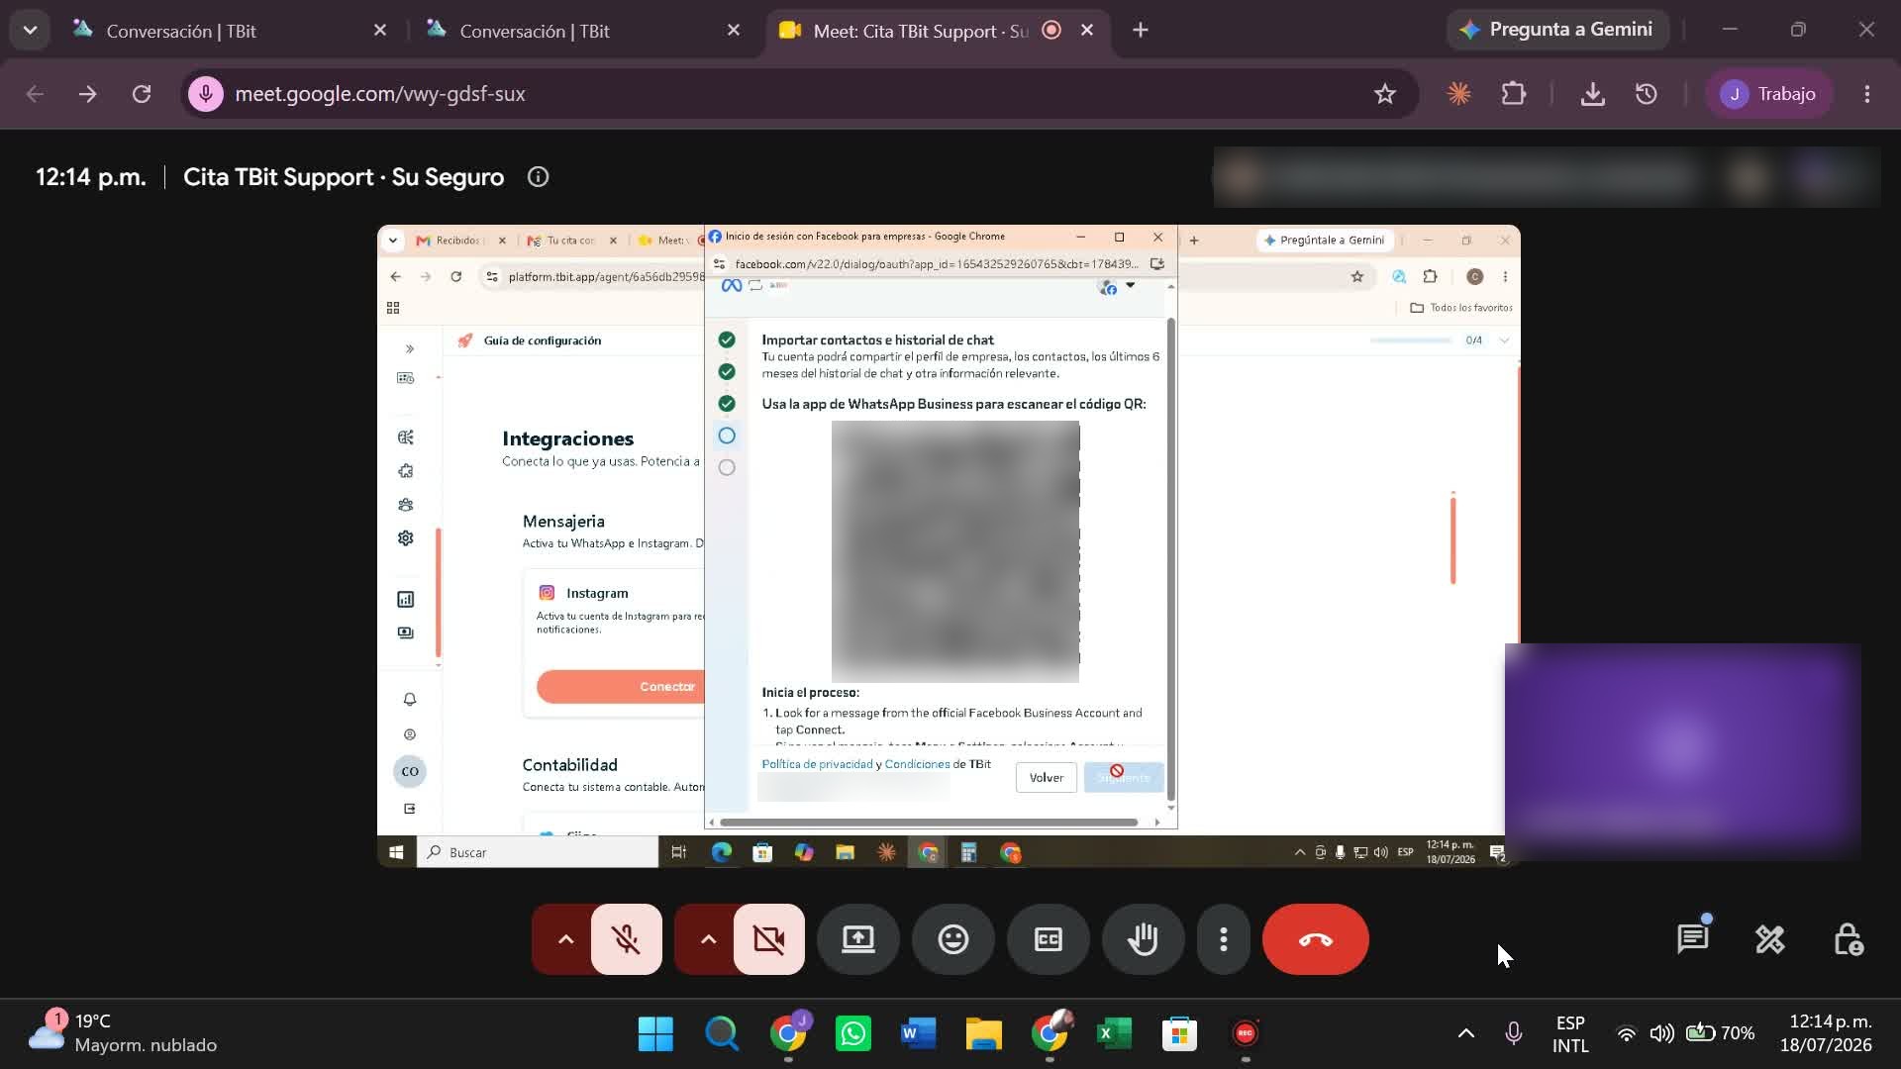Close the Meet: Cita TBit Support tab
The image size is (1901, 1069).
click(x=1087, y=31)
